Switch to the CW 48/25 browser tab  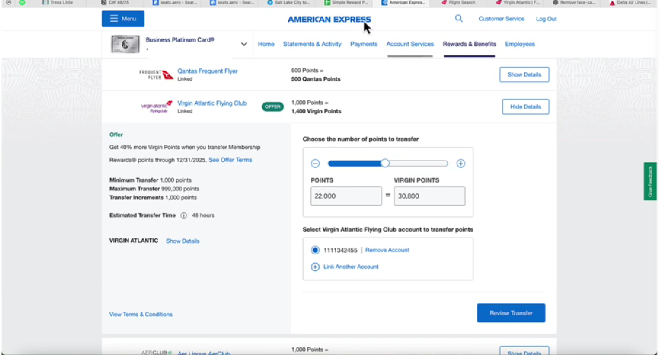click(116, 3)
